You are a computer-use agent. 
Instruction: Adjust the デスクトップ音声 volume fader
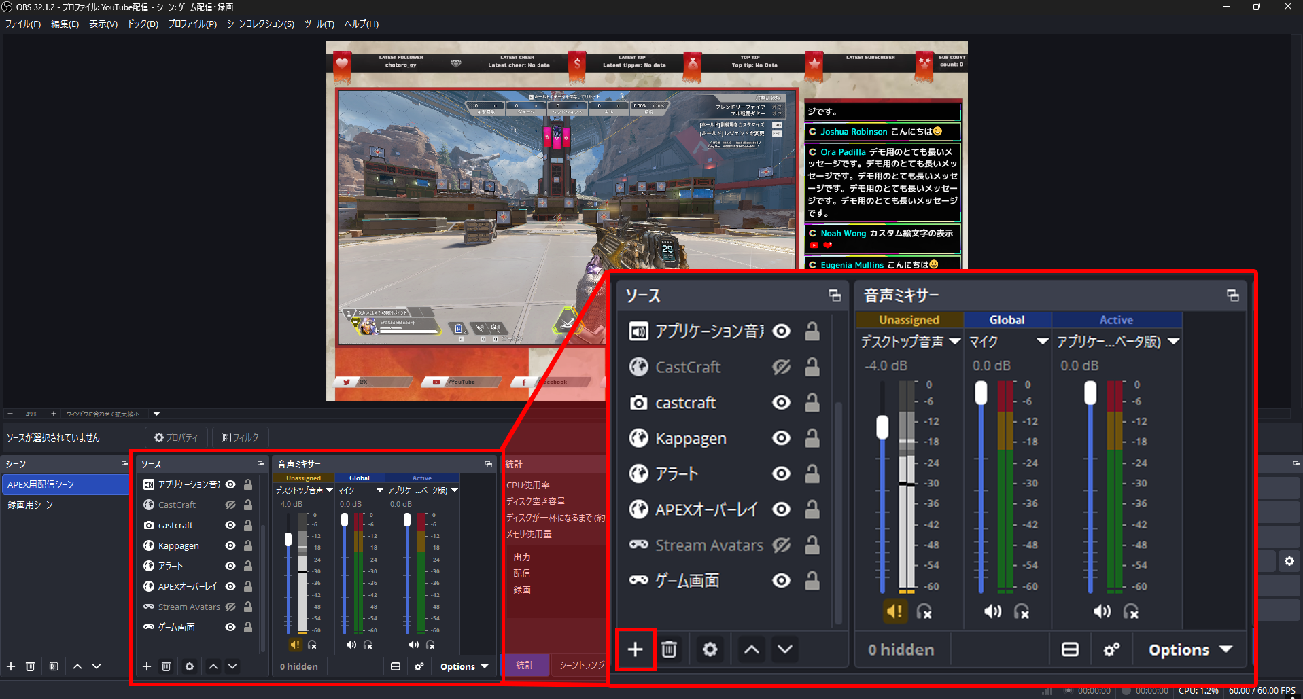tap(288, 539)
